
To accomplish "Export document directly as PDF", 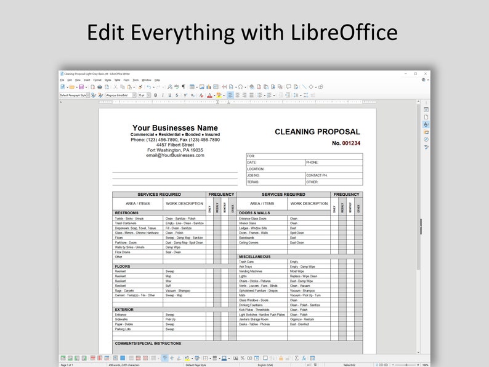I will click(x=92, y=87).
